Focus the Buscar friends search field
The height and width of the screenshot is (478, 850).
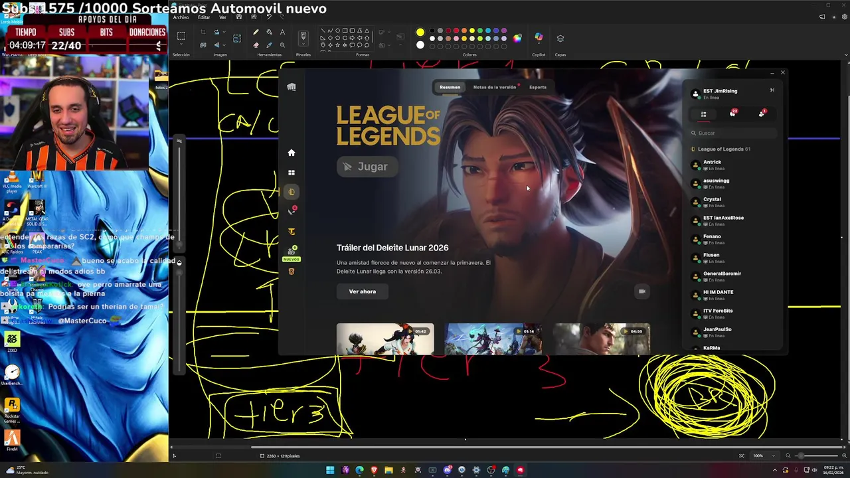pyautogui.click(x=733, y=133)
